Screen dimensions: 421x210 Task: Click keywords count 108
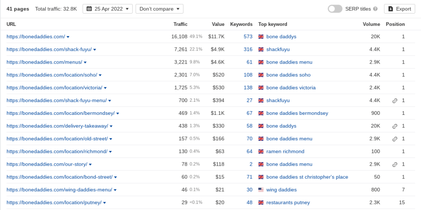pyautogui.click(x=248, y=75)
